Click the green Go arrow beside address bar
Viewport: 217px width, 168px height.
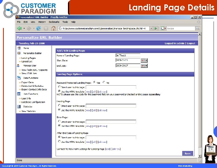[x=156, y=29]
